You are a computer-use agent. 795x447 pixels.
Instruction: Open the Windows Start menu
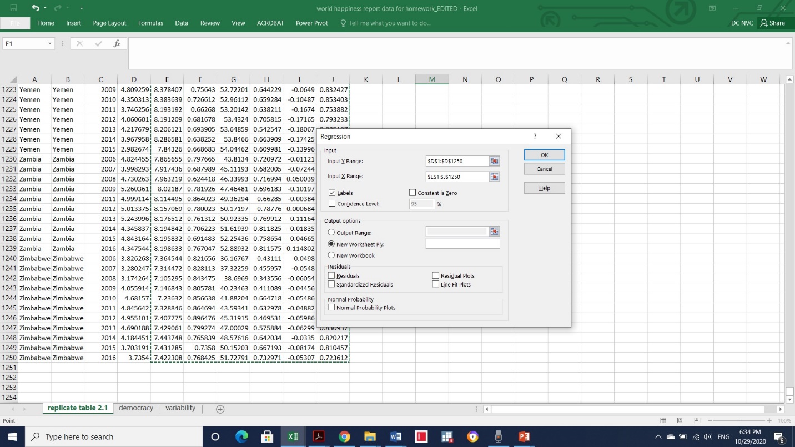tap(12, 437)
